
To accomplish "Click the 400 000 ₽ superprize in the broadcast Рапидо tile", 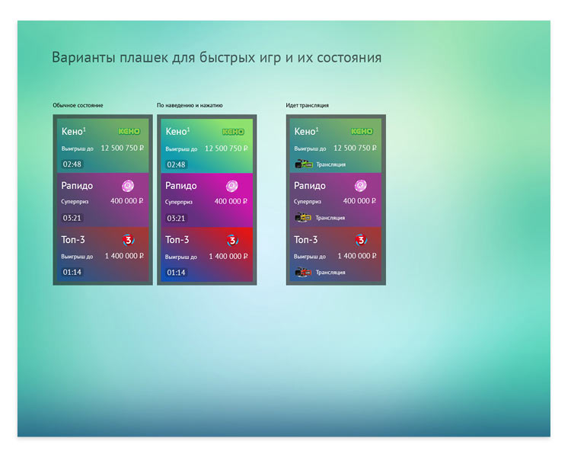I will coord(360,201).
